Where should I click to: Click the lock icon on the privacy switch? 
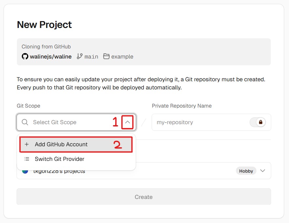(260, 122)
